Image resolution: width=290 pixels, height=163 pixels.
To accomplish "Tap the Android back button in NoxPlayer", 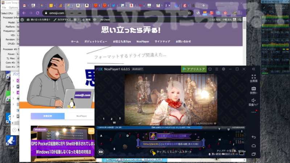I will [253, 137].
